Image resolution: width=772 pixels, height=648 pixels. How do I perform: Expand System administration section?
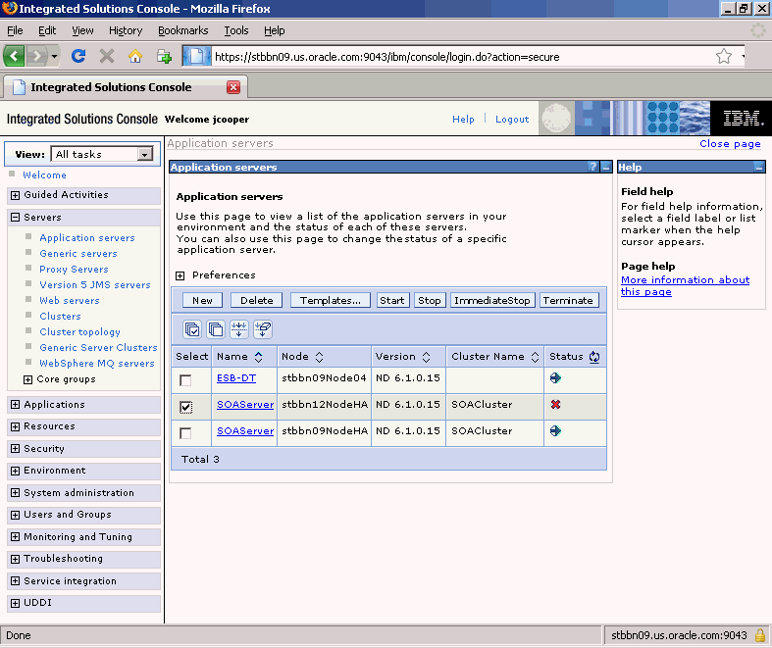pyautogui.click(x=16, y=493)
